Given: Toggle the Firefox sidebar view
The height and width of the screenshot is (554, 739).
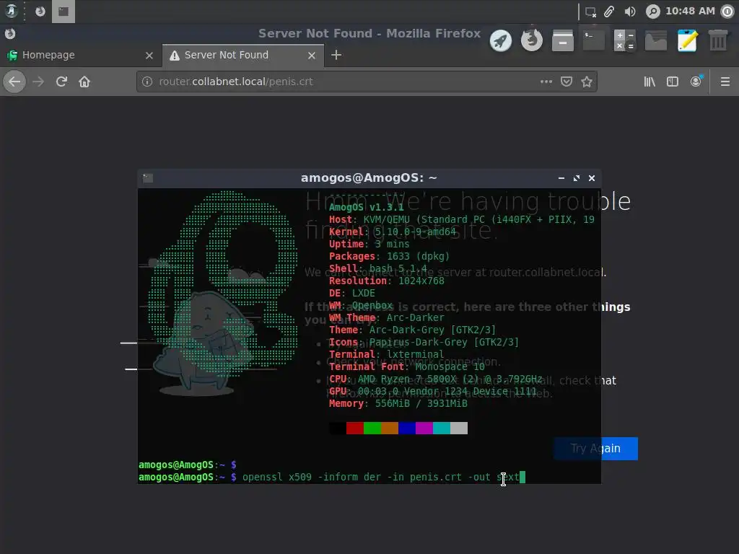Looking at the screenshot, I should click(673, 82).
